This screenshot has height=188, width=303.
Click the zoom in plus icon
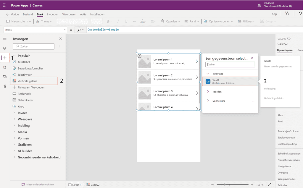[x=252, y=185]
